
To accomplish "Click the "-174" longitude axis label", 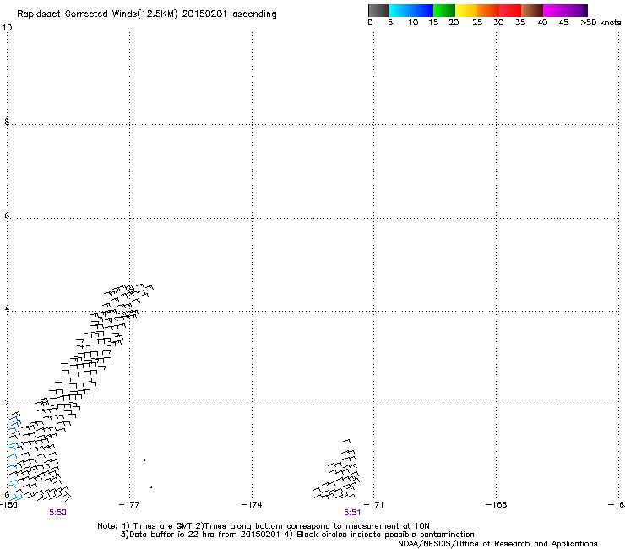I will coord(252,505).
